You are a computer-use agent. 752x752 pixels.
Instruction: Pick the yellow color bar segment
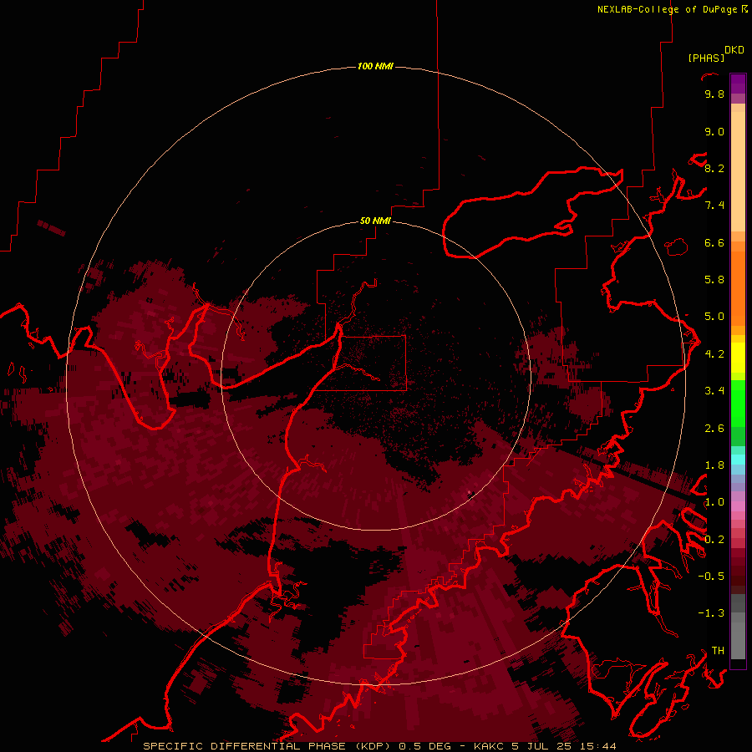[738, 358]
